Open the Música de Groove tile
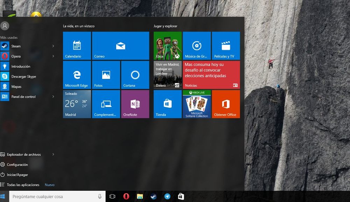This screenshot has height=202, width=350. [x=197, y=46]
